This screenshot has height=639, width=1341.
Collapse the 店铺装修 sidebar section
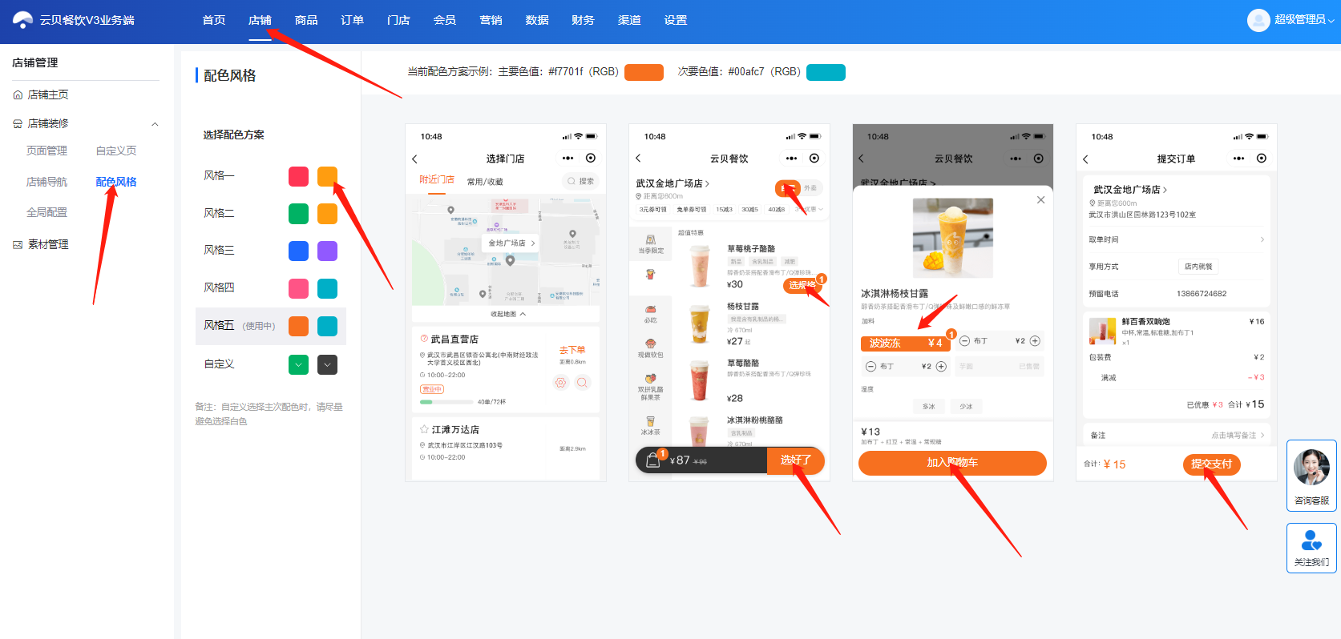[155, 123]
